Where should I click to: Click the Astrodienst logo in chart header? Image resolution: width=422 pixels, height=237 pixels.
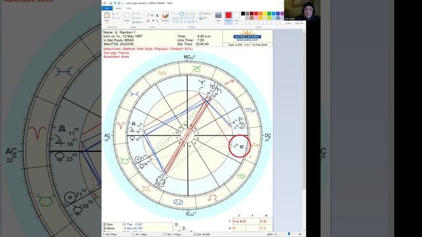point(247,36)
